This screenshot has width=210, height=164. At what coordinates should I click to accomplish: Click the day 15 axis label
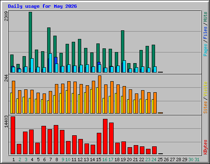point(98,159)
